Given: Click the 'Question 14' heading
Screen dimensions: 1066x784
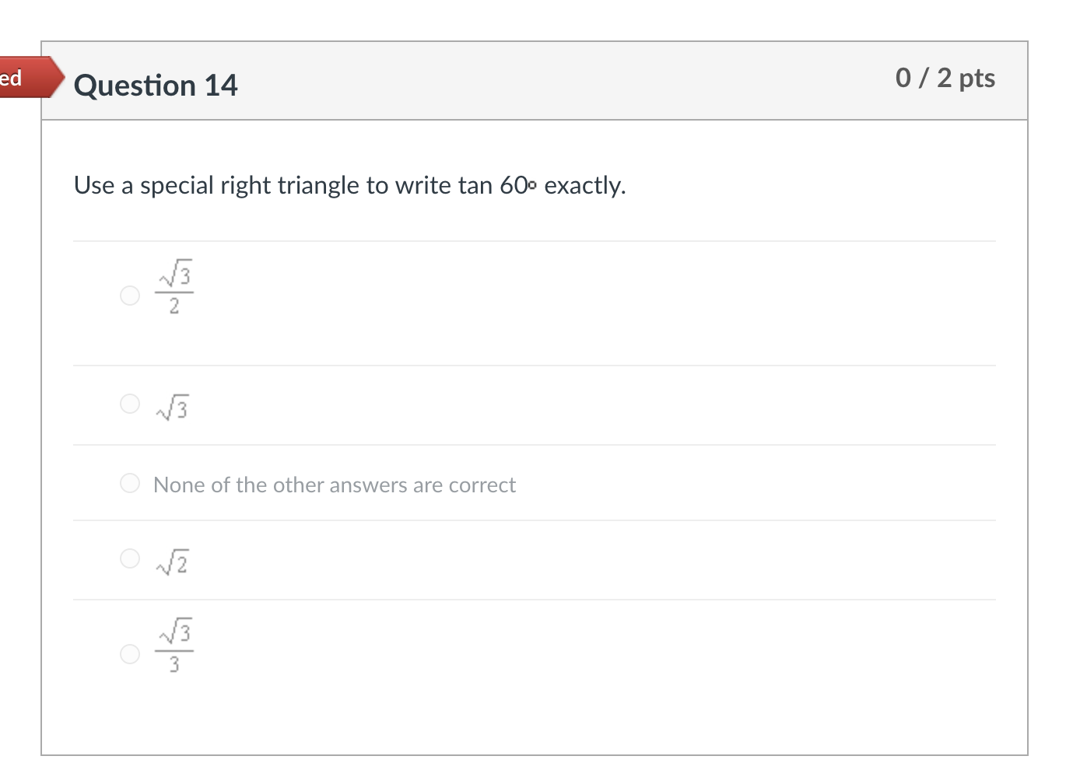Looking at the screenshot, I should 156,86.
